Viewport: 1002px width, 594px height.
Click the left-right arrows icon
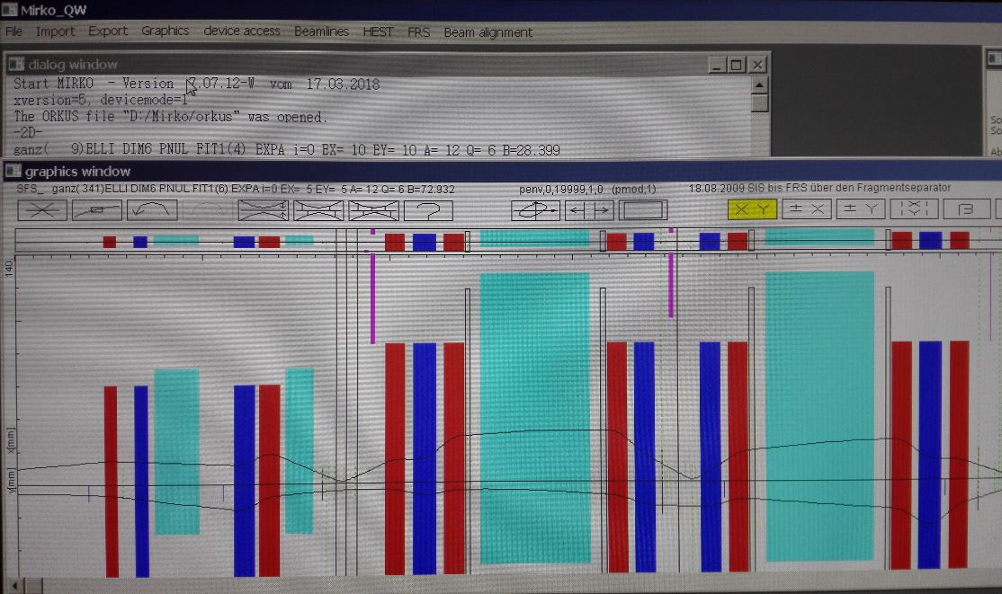coord(589,210)
